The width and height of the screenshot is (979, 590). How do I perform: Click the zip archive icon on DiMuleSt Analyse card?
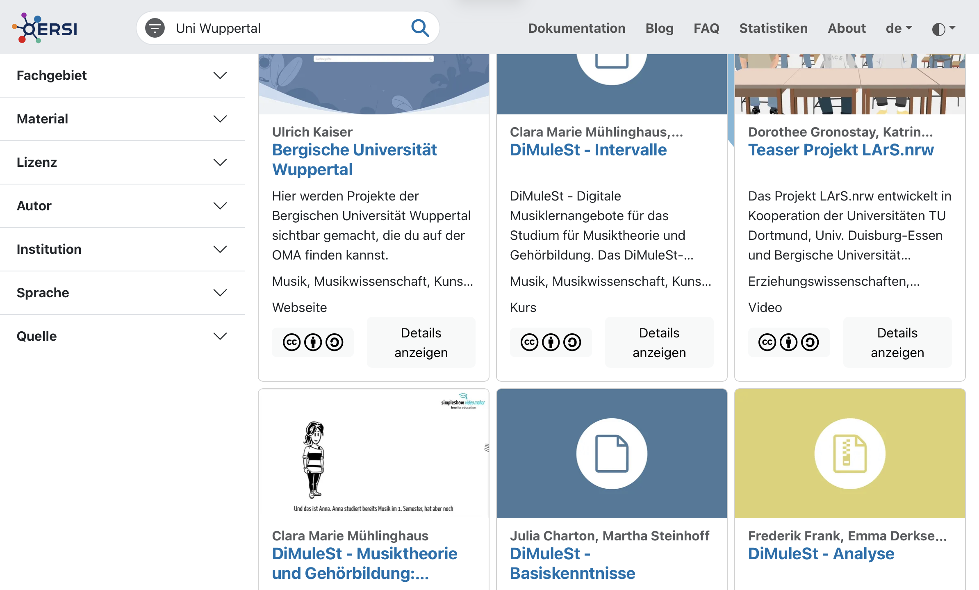(850, 453)
